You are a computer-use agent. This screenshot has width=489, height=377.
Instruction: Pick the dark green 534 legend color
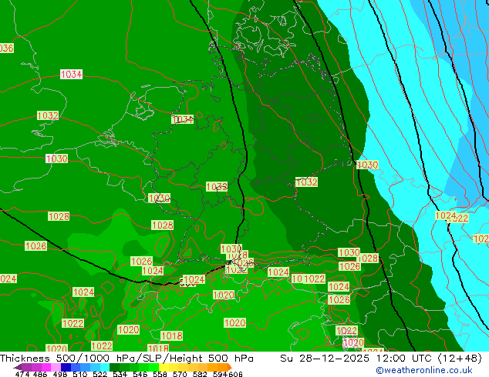[116, 367]
